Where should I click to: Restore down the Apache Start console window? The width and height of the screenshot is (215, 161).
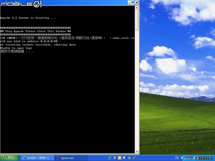133,2
